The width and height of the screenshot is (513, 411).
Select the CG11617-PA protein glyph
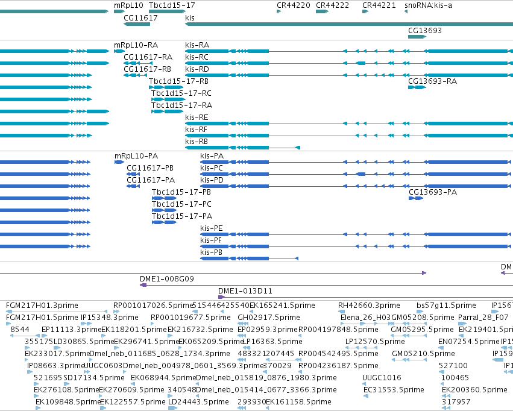point(133,186)
